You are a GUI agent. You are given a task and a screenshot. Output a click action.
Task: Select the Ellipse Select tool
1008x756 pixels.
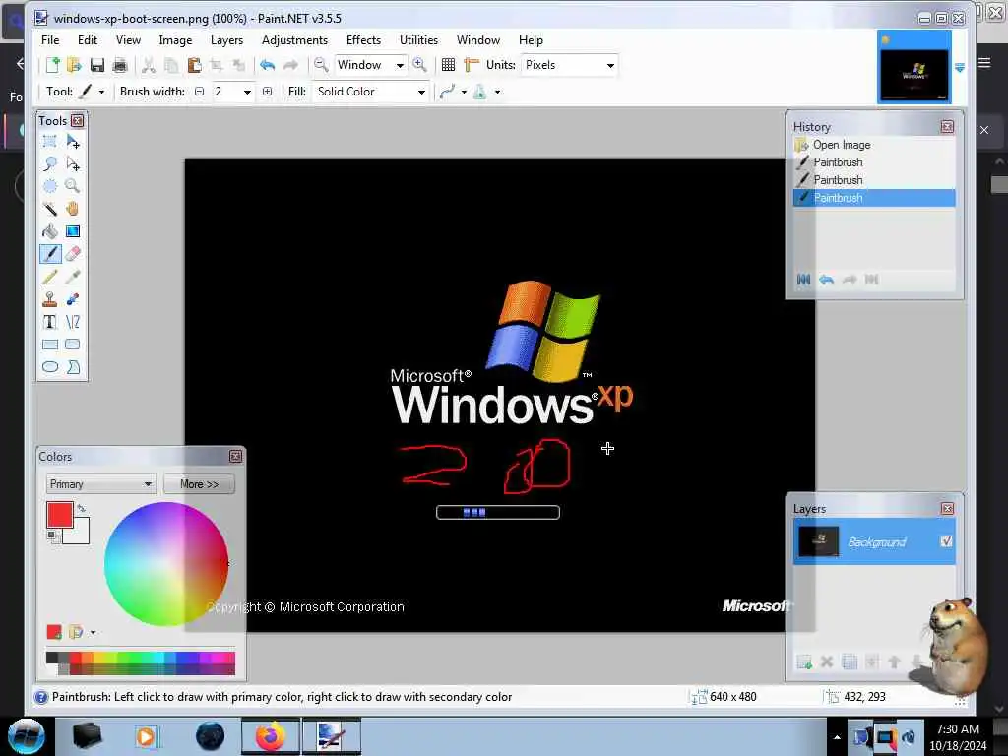(x=49, y=186)
